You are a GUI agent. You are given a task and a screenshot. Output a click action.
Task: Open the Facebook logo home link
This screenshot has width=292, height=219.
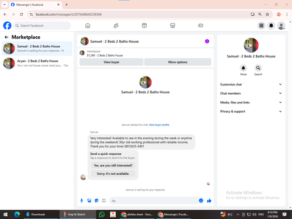[7, 26]
